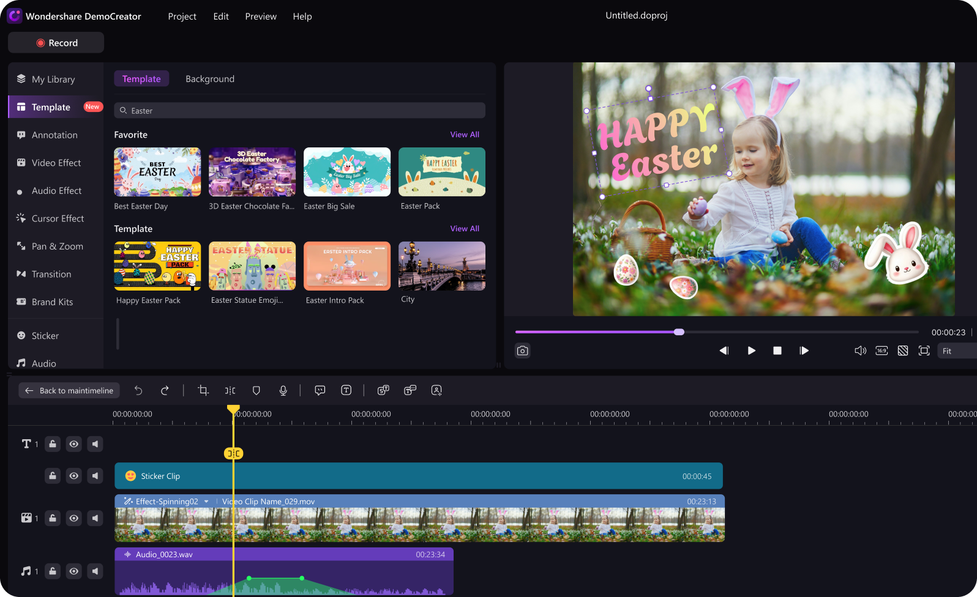Open the Transition panel
This screenshot has width=977, height=597.
pyautogui.click(x=56, y=274)
